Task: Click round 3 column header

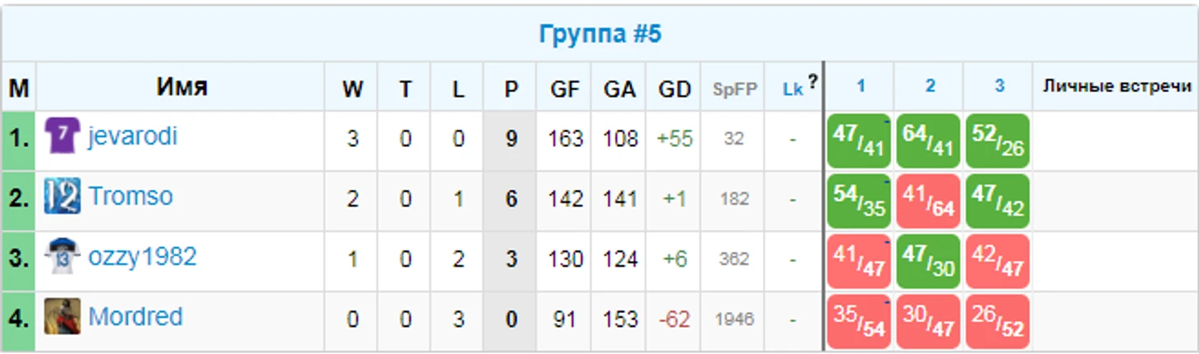Action: tap(999, 85)
